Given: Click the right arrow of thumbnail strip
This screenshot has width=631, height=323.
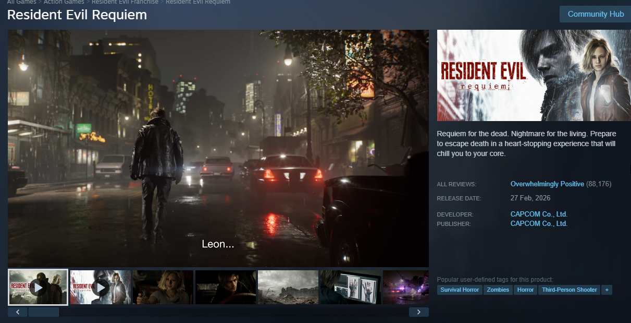Looking at the screenshot, I should (419, 312).
